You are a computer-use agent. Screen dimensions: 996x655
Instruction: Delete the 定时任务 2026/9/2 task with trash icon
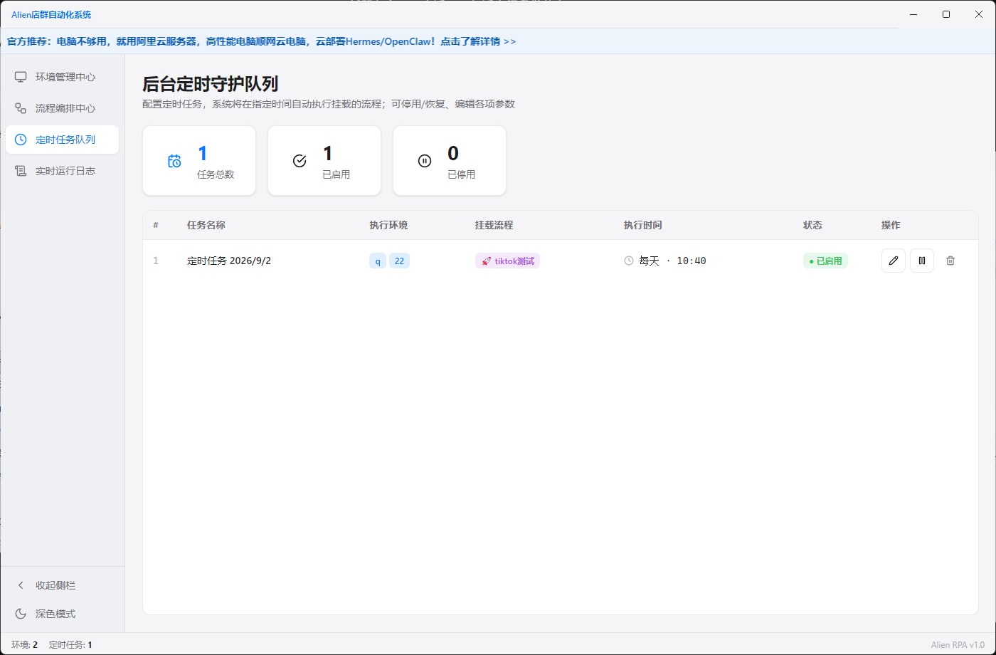click(950, 261)
